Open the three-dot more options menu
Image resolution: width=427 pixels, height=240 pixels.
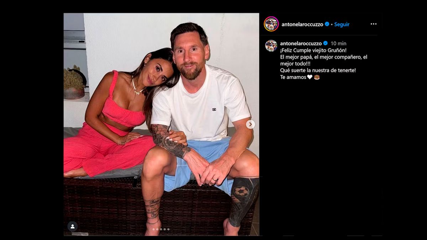click(373, 24)
